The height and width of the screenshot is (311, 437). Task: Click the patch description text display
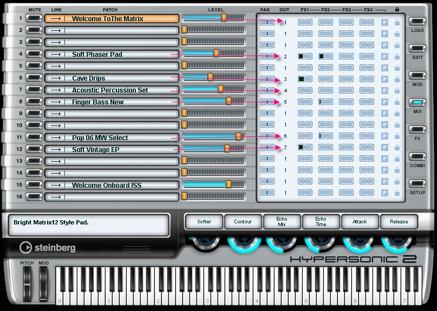point(89,225)
